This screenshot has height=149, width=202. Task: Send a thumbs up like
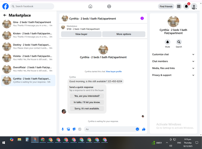point(144,129)
